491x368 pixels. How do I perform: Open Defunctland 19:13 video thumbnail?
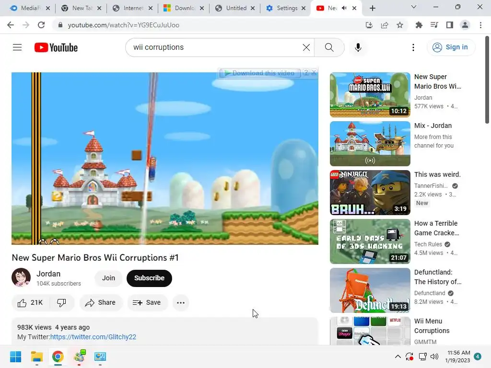(370, 290)
